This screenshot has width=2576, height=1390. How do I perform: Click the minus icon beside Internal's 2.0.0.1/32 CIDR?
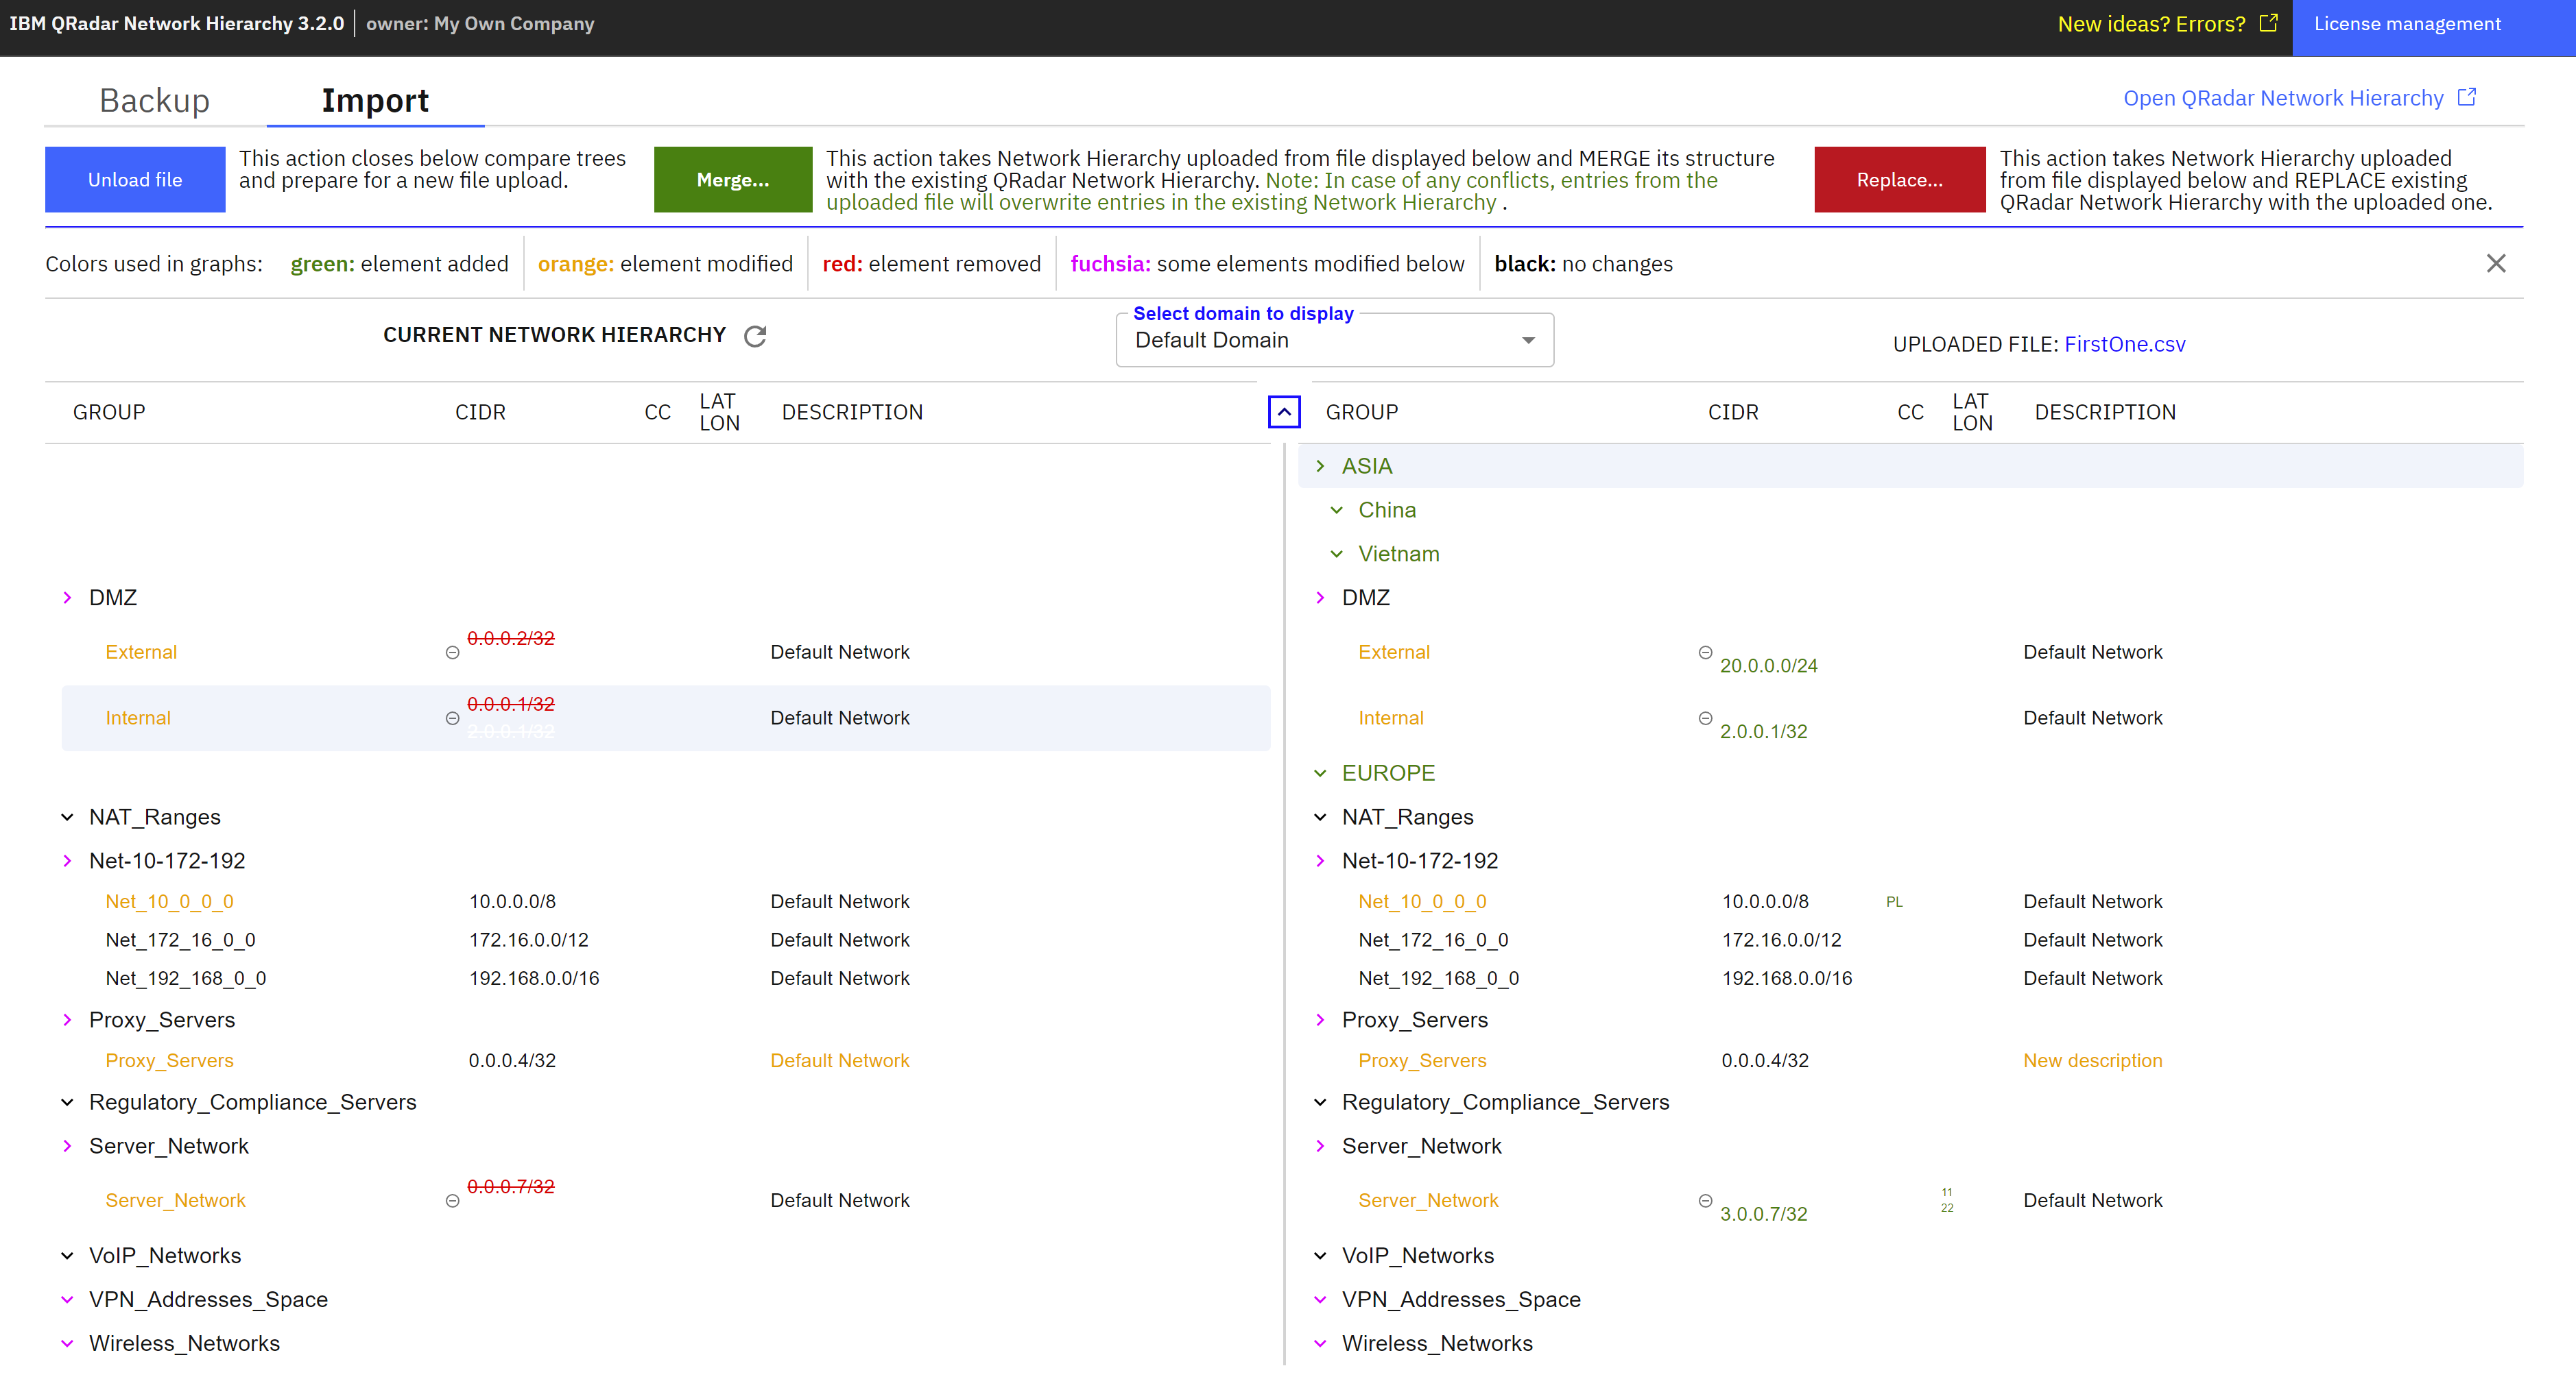[1706, 718]
